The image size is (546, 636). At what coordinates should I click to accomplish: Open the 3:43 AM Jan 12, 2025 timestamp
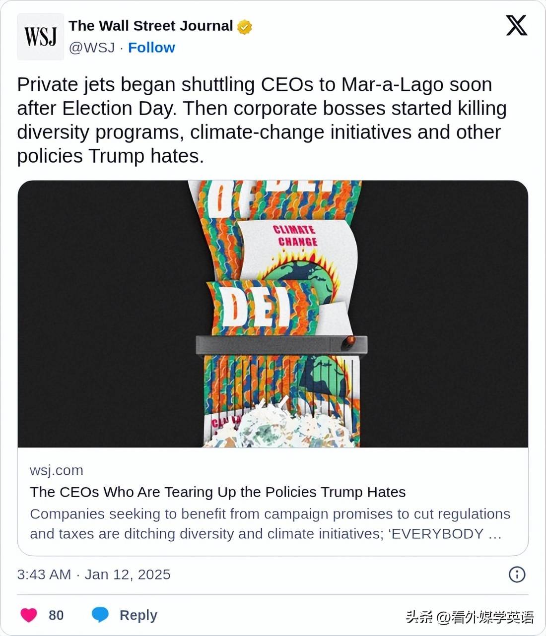point(94,574)
